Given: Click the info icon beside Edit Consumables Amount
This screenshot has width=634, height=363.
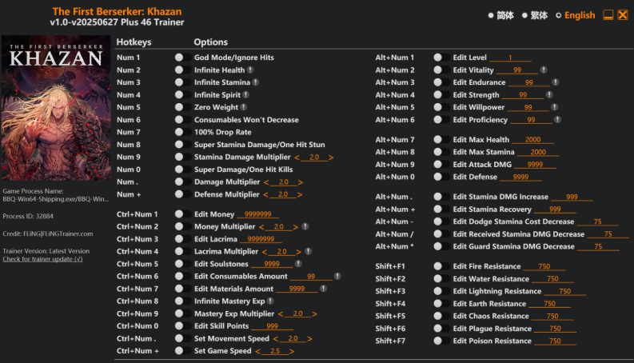Looking at the screenshot, I should (x=337, y=276).
